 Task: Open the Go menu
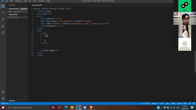30,1
